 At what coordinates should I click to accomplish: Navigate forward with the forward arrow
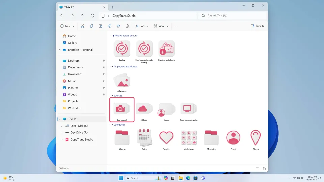(72, 16)
